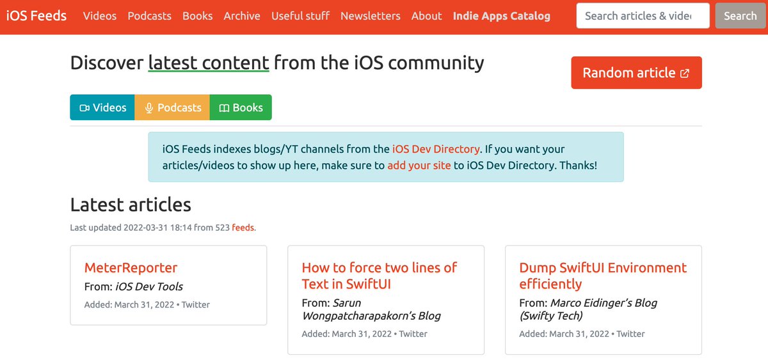Image resolution: width=768 pixels, height=360 pixels.
Task: Follow the add your site link
Action: [x=419, y=166]
